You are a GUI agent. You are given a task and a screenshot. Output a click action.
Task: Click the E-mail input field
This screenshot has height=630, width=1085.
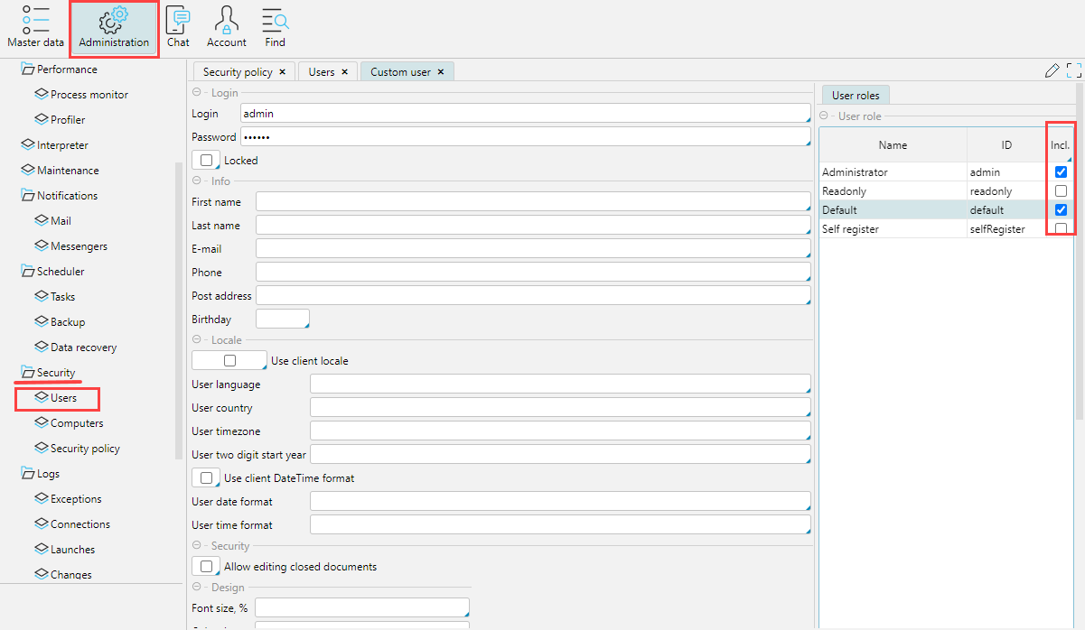coord(532,248)
